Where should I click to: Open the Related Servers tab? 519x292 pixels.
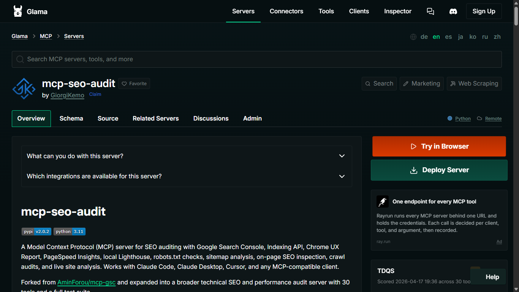tap(156, 119)
